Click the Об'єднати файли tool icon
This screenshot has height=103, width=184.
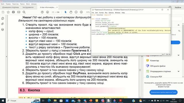[147, 66]
